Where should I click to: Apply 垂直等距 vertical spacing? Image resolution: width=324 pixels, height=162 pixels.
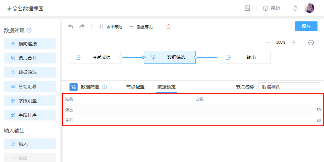tap(141, 27)
